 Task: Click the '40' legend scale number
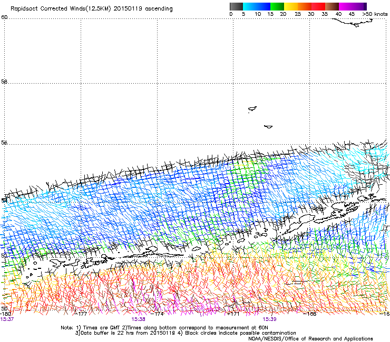[x=338, y=14]
